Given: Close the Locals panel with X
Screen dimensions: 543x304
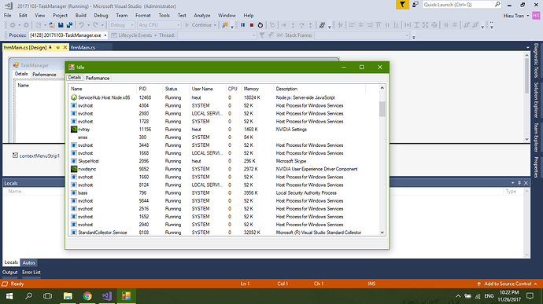Looking at the screenshot, I should point(526,183).
